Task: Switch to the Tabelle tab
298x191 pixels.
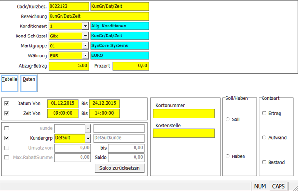Action: (9, 83)
